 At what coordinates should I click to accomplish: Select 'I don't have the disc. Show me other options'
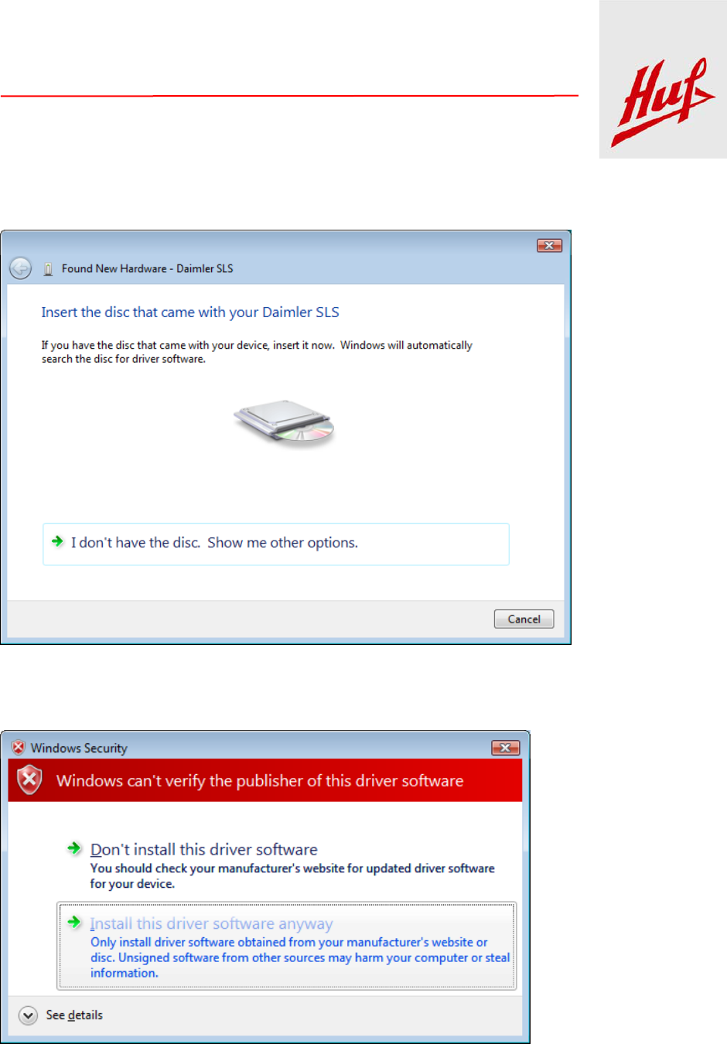tap(276, 544)
